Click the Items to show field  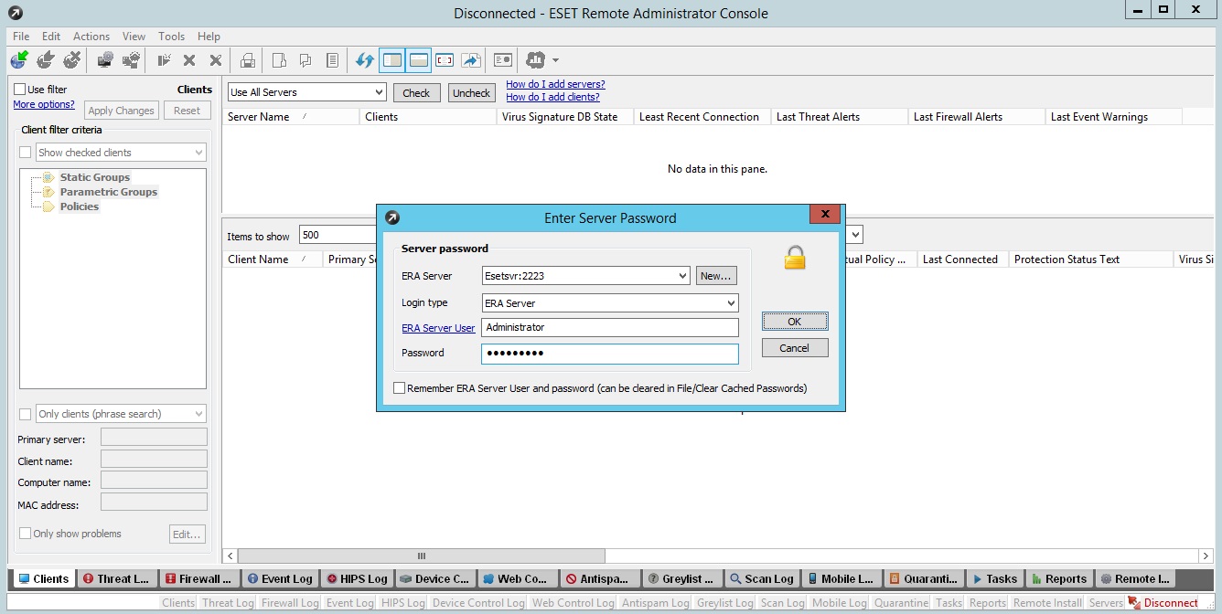(x=338, y=235)
